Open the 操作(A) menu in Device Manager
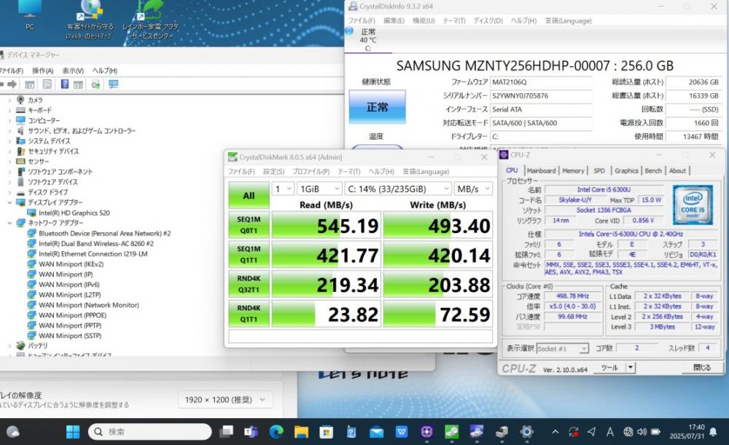The image size is (729, 445). pos(42,71)
